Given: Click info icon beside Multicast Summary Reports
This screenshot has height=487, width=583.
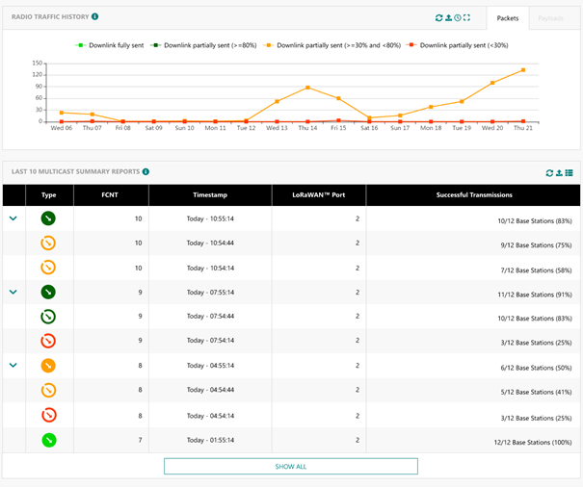Looking at the screenshot, I should click(146, 171).
